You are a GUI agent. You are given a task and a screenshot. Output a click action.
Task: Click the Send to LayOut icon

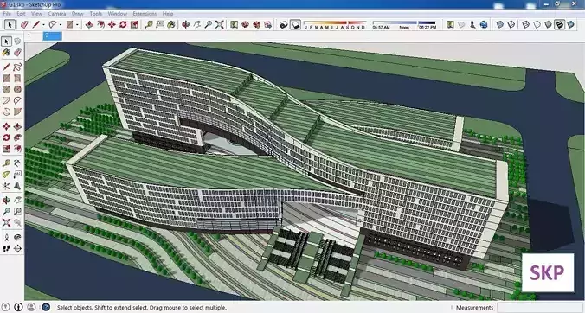click(x=268, y=24)
